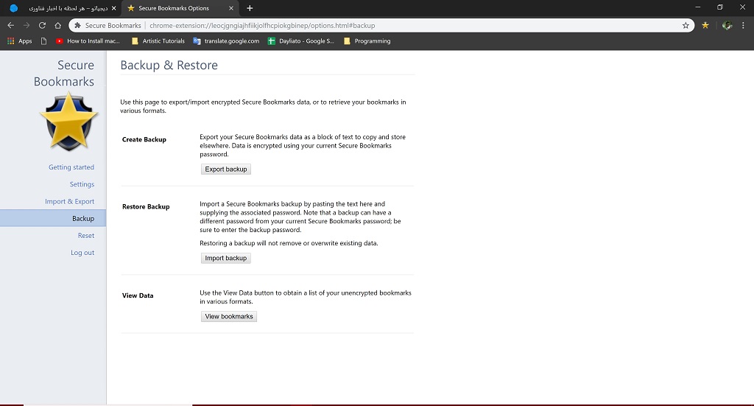Viewport: 754px width, 406px height.
Task: Open the Programming bookmarks folder
Action: click(x=367, y=41)
